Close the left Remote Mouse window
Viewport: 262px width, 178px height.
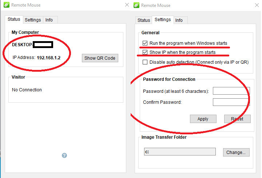pos(127,5)
